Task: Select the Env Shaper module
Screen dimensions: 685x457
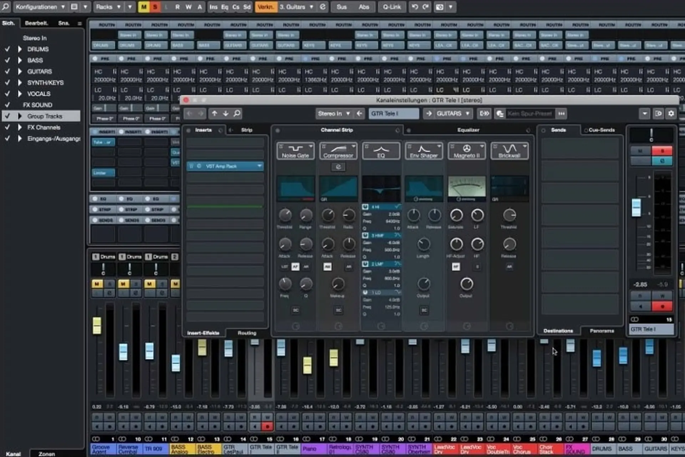Action: [423, 151]
